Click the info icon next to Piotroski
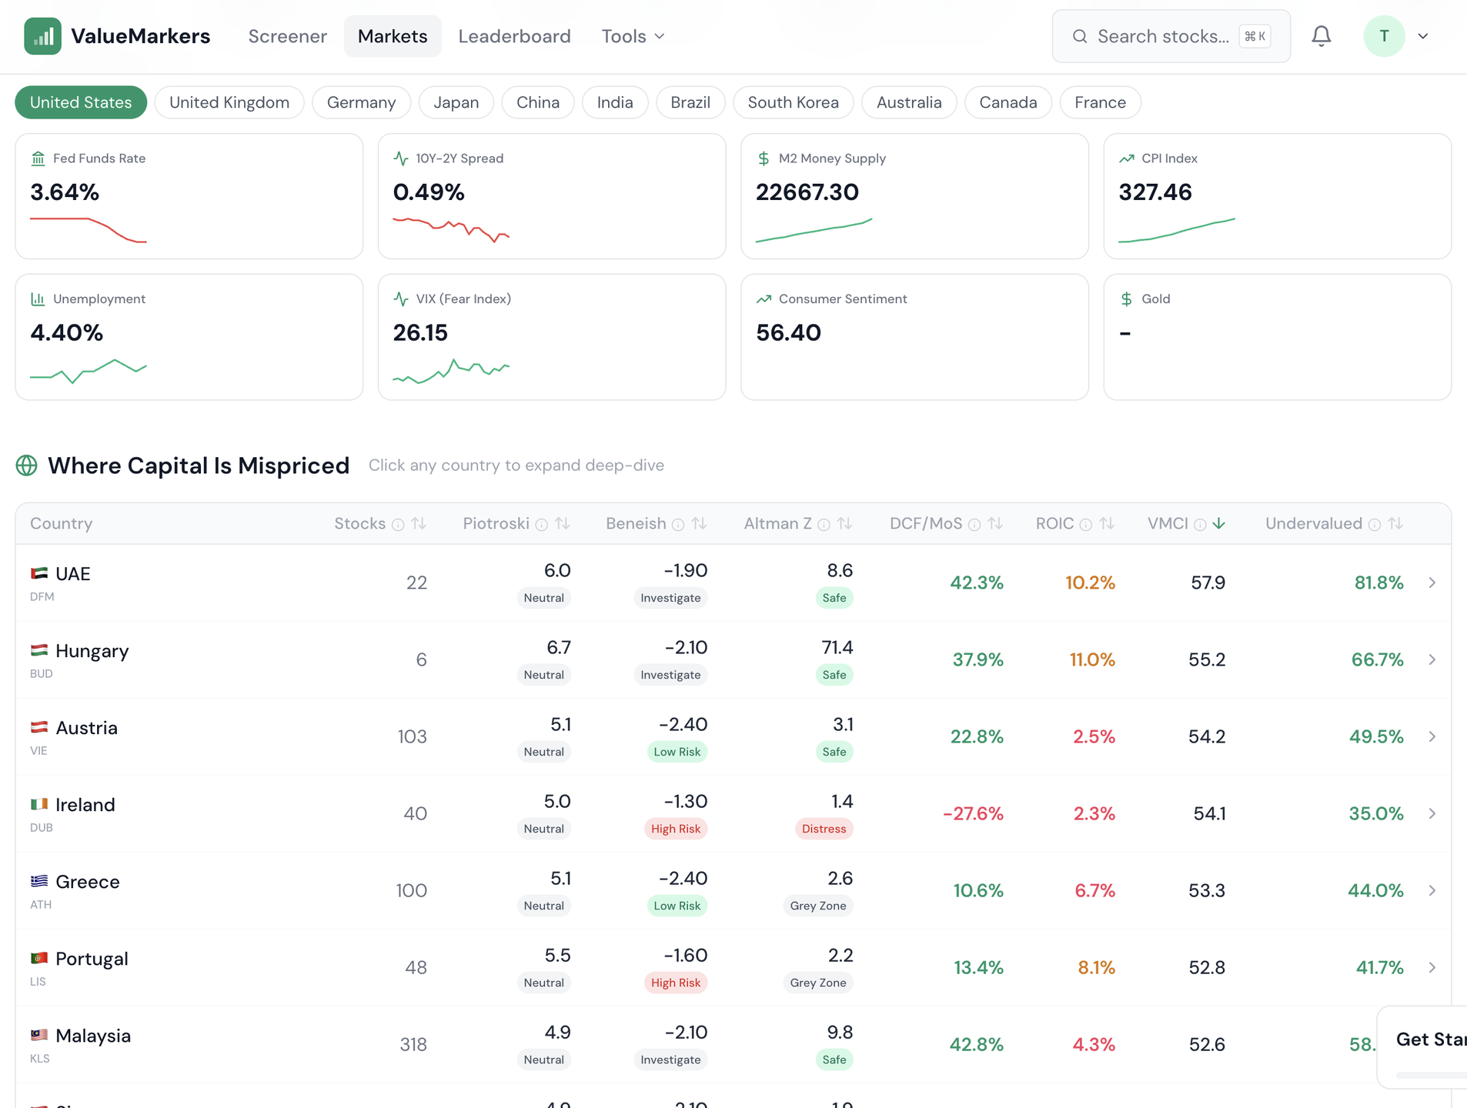 click(x=542, y=525)
